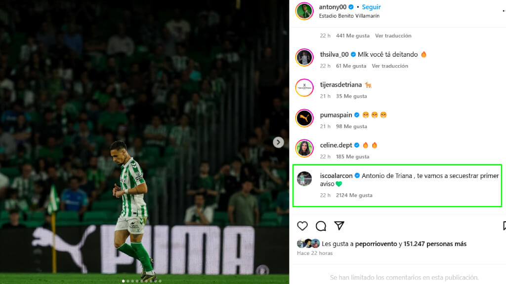Screen dimensions: 506x284
Task: Open thsilva_00 profile avatar
Action: click(304, 58)
